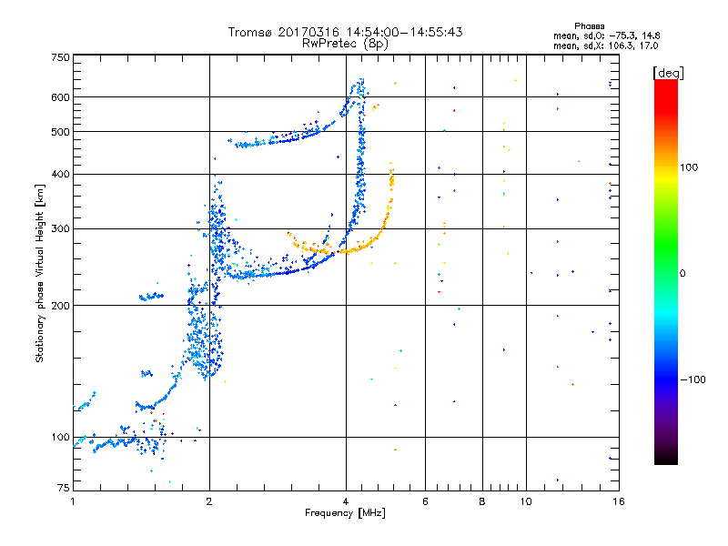Screen dimensions: 728x546
Task: Click the 'Phases' header text
Action: click(x=589, y=26)
